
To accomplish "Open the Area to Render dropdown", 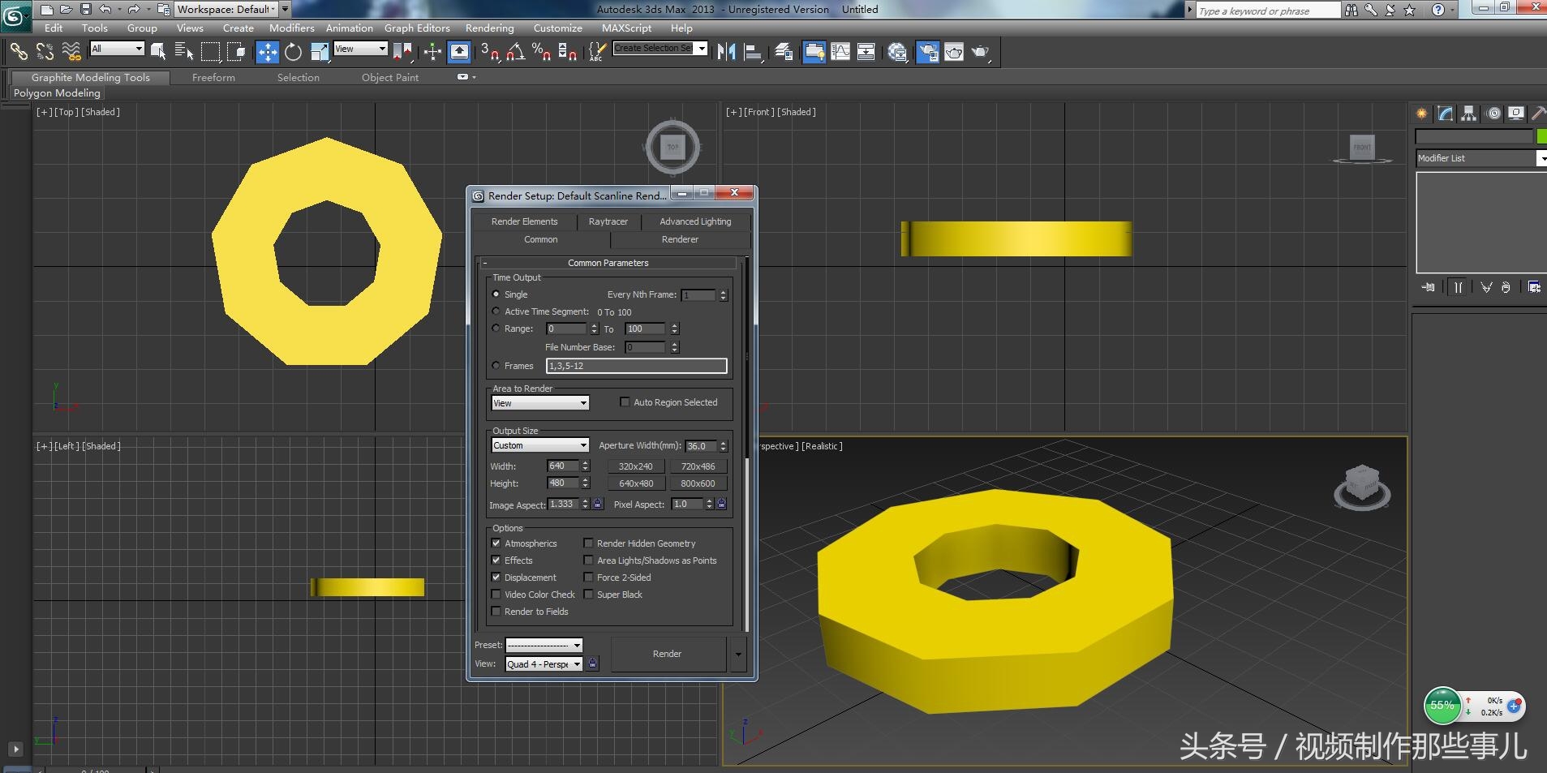I will (539, 403).
